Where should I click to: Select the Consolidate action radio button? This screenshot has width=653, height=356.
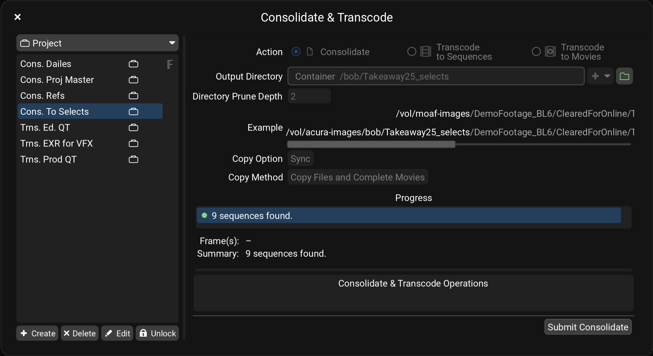pos(296,52)
